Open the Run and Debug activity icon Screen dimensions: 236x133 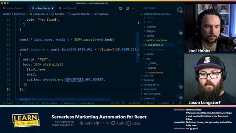coord(180,42)
